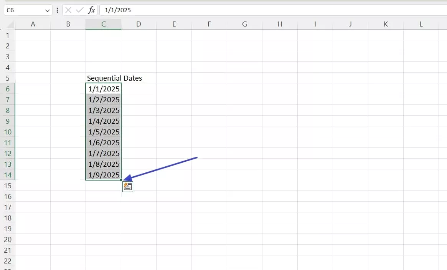Screen dimensions: 447x270
Task: Open the Name Box dropdown arrow
Action: [48, 10]
